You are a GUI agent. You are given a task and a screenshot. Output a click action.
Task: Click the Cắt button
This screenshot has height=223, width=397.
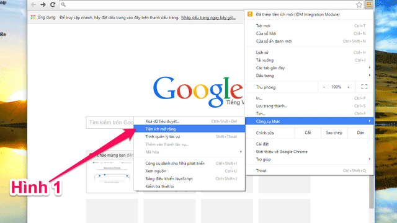point(308,133)
